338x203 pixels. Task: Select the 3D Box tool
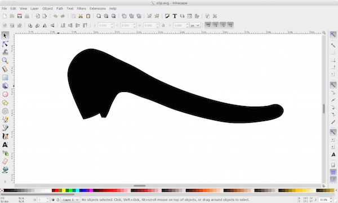5,86
